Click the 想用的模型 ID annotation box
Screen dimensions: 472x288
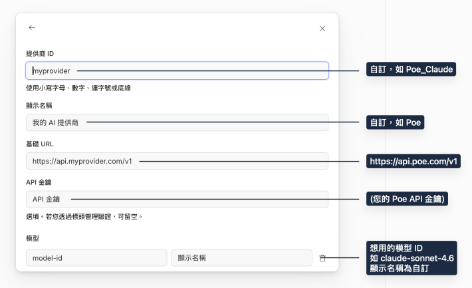point(412,258)
